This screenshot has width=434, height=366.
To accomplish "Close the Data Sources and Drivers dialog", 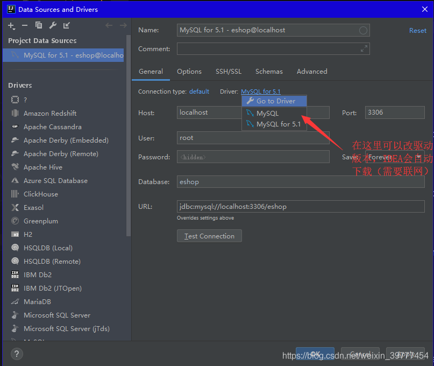I will click(425, 9).
